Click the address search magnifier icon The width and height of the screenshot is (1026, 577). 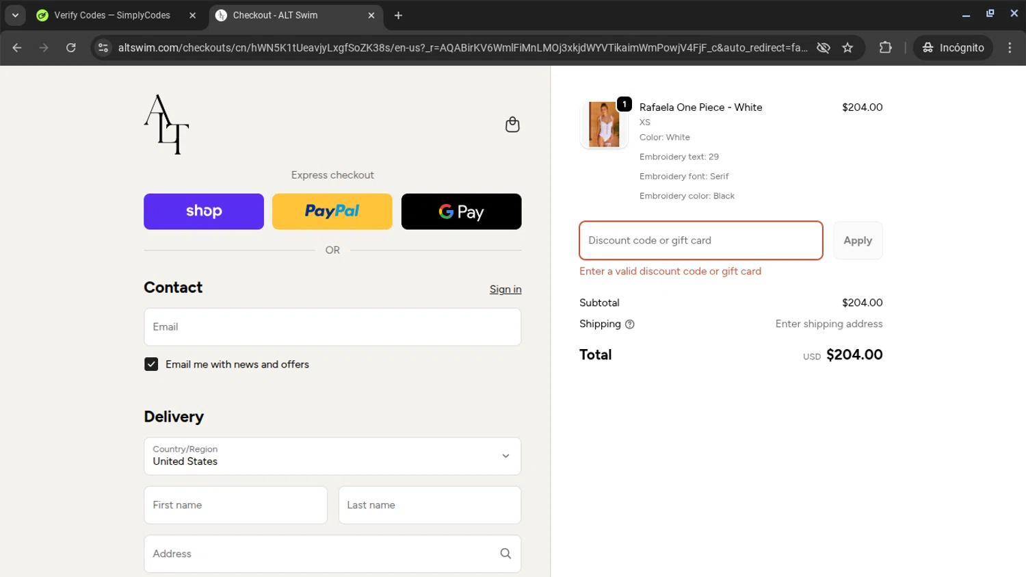tap(505, 554)
